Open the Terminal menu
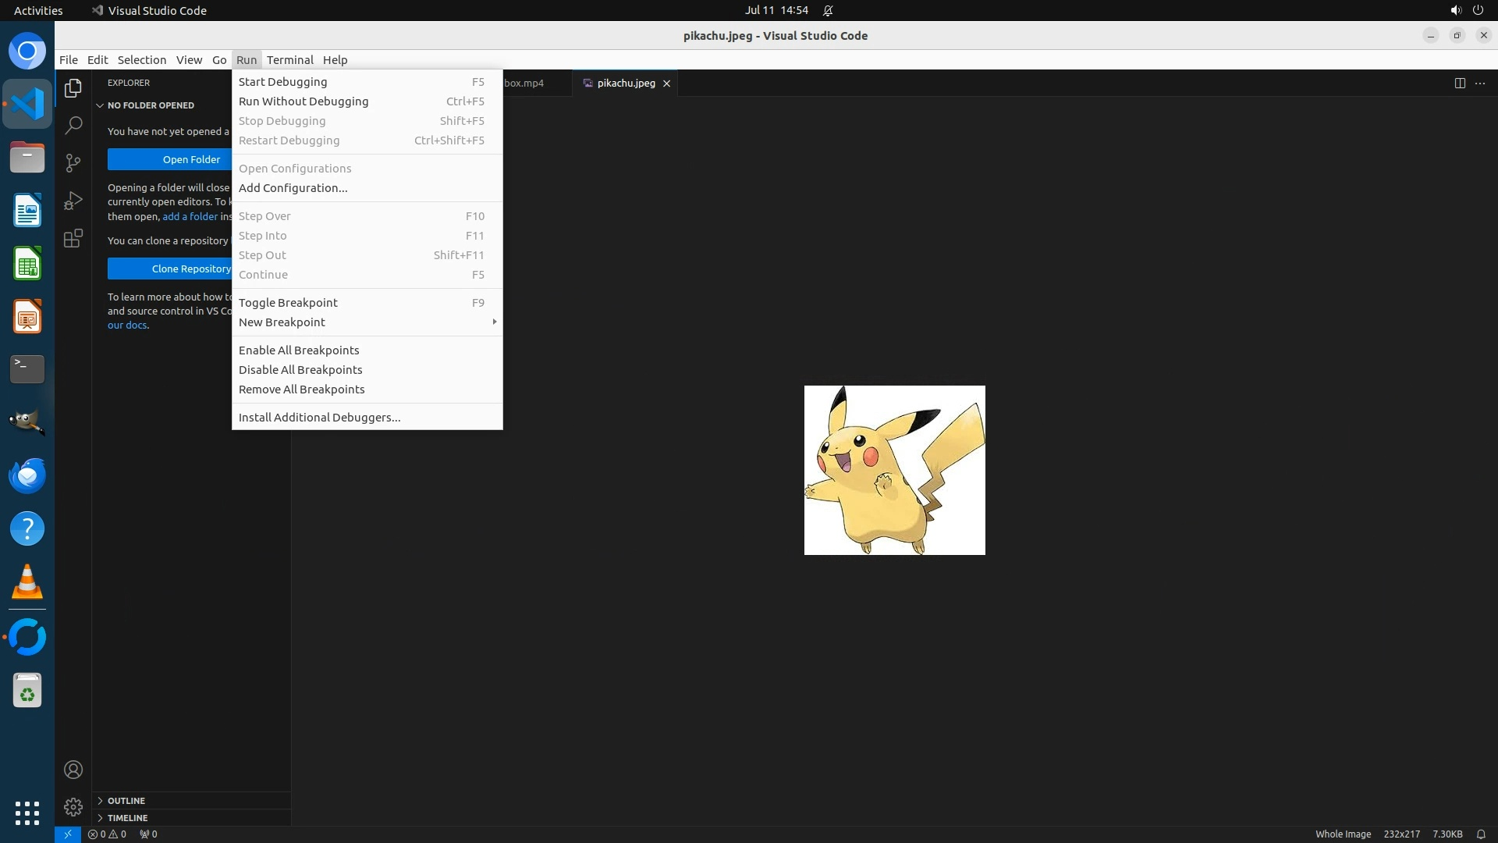1498x843 pixels. pyautogui.click(x=289, y=60)
